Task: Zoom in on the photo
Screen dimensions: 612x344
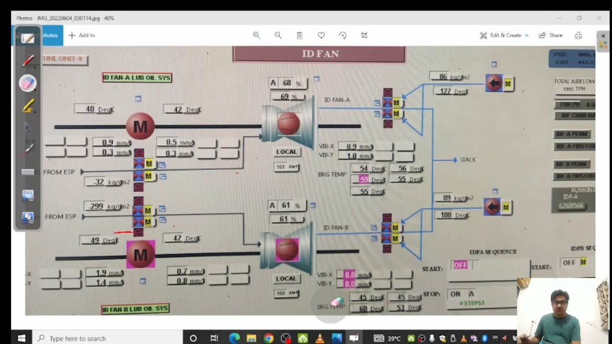Action: click(256, 35)
